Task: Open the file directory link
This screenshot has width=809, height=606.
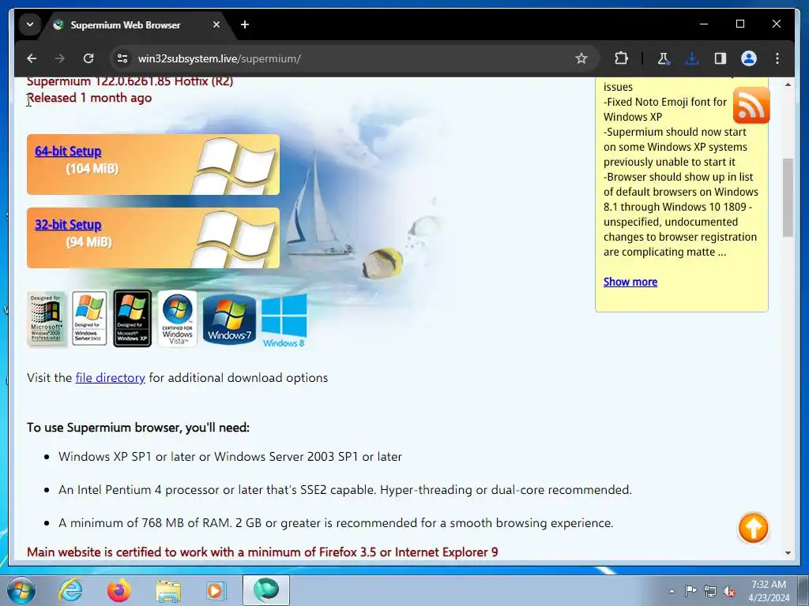Action: [110, 378]
